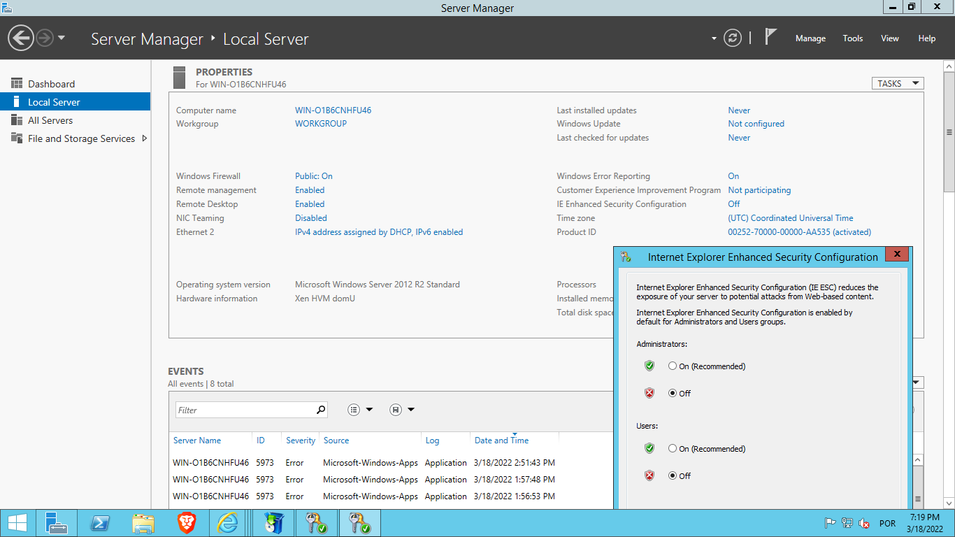Screen dimensions: 955x537
Task: Click the 'Not participating' link
Action: 759,190
